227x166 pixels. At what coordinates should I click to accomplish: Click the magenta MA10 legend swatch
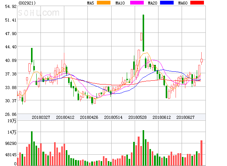pos(137,3)
